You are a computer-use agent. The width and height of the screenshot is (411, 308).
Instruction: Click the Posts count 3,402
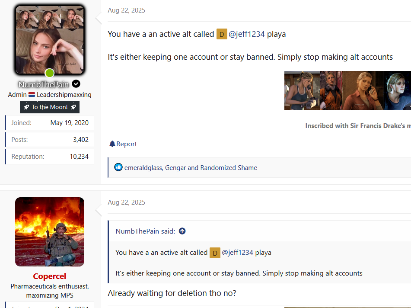click(81, 140)
